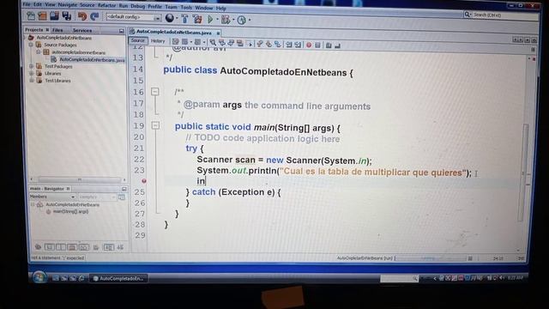This screenshot has width=549, height=309.
Task: Expand the Libraries tree node
Action: coord(31,73)
